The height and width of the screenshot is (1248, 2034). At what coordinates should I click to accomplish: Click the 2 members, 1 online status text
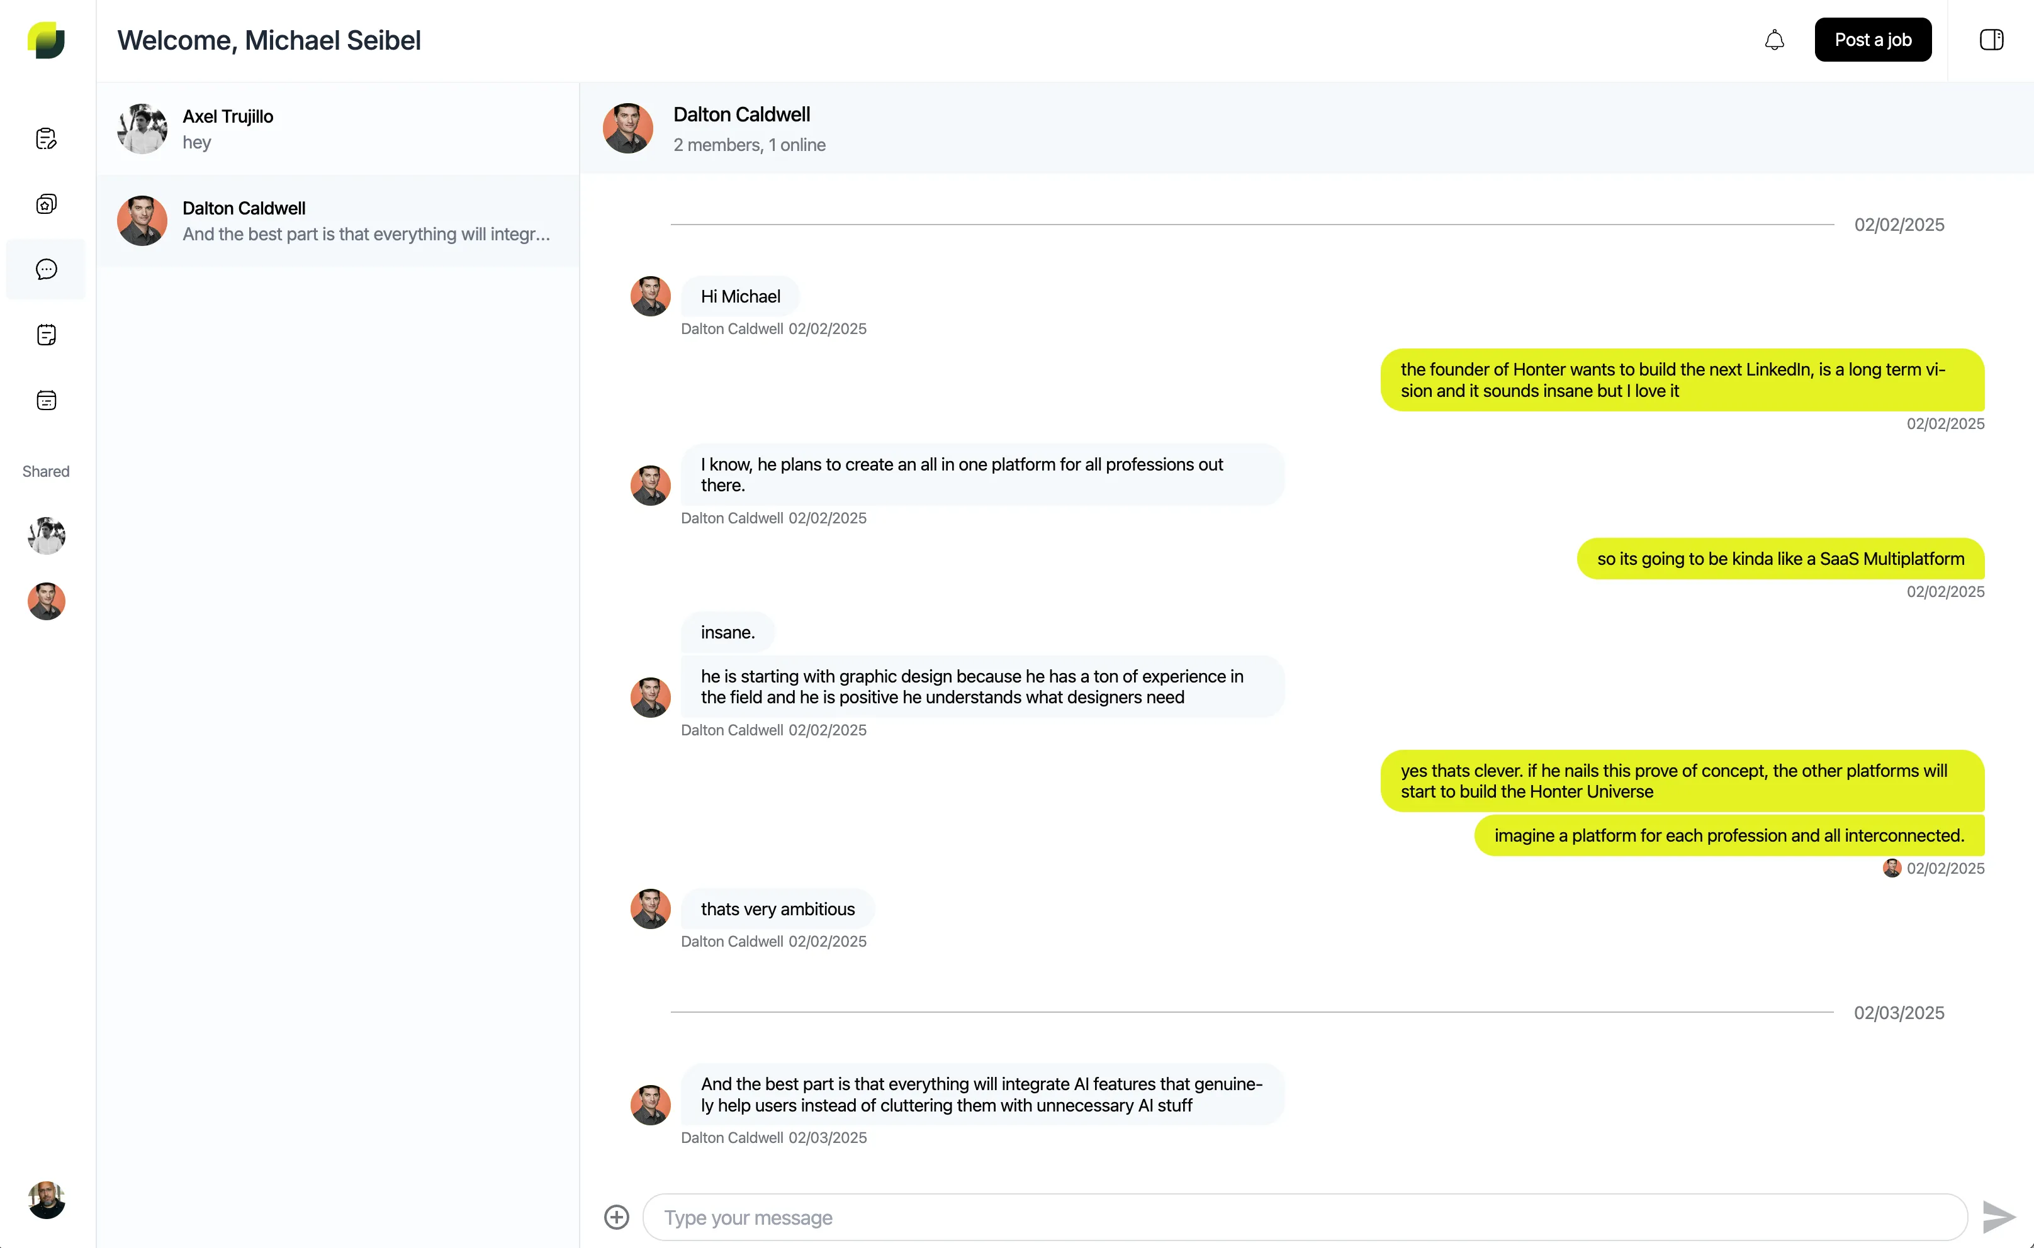point(748,145)
